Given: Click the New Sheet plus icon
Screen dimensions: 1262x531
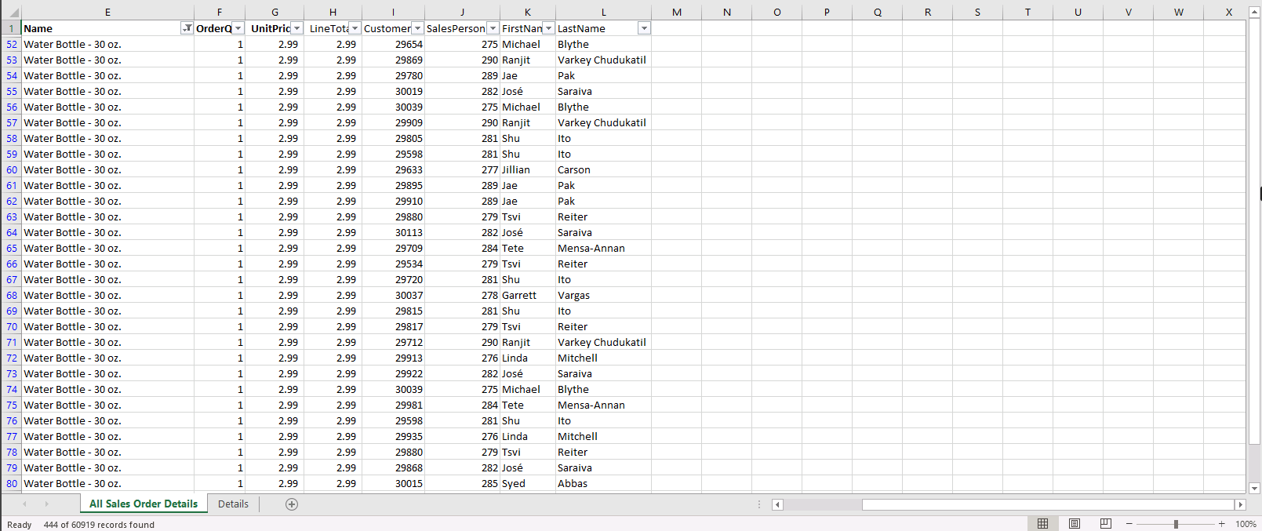Looking at the screenshot, I should click(292, 504).
